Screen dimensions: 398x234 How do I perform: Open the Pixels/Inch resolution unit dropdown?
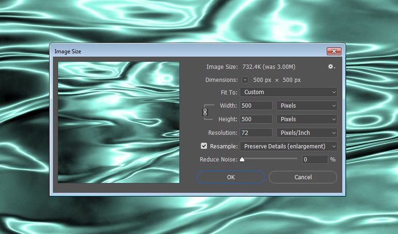(306, 133)
